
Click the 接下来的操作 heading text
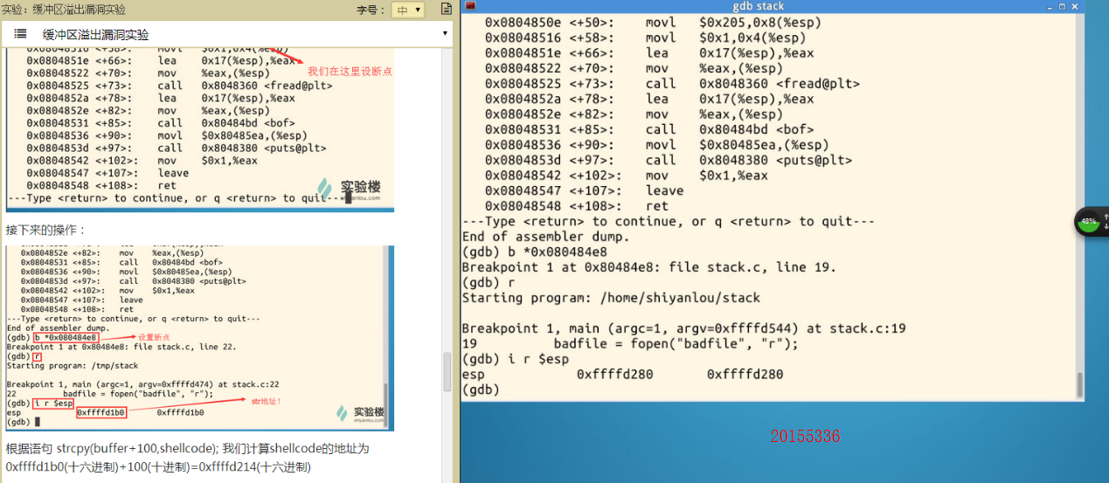pyautogui.click(x=46, y=230)
